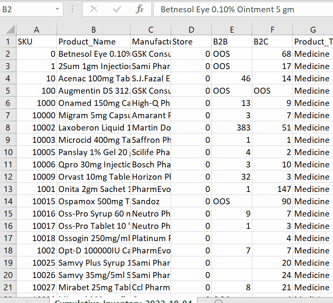
Task: Select column D header
Action: pyautogui.click(x=191, y=30)
